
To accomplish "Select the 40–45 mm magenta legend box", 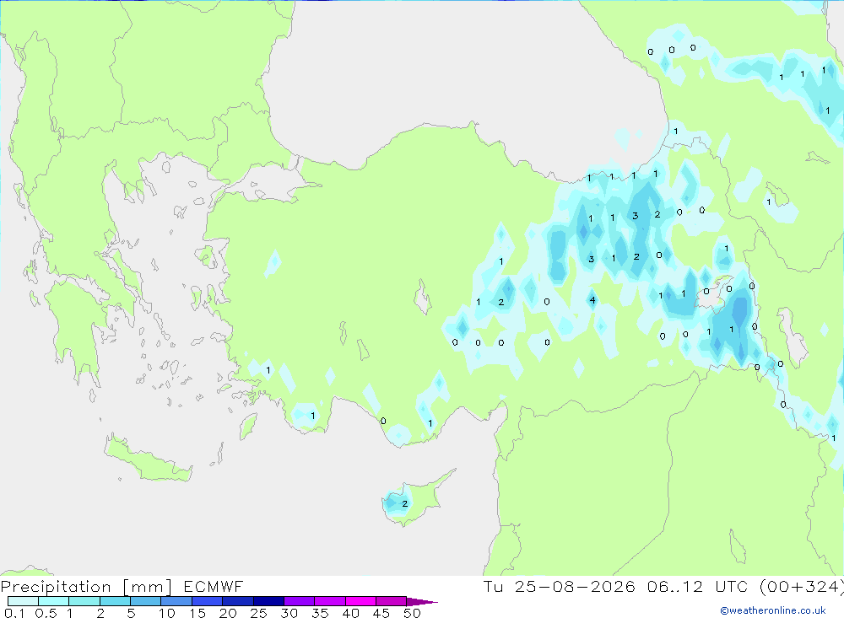I will [360, 601].
